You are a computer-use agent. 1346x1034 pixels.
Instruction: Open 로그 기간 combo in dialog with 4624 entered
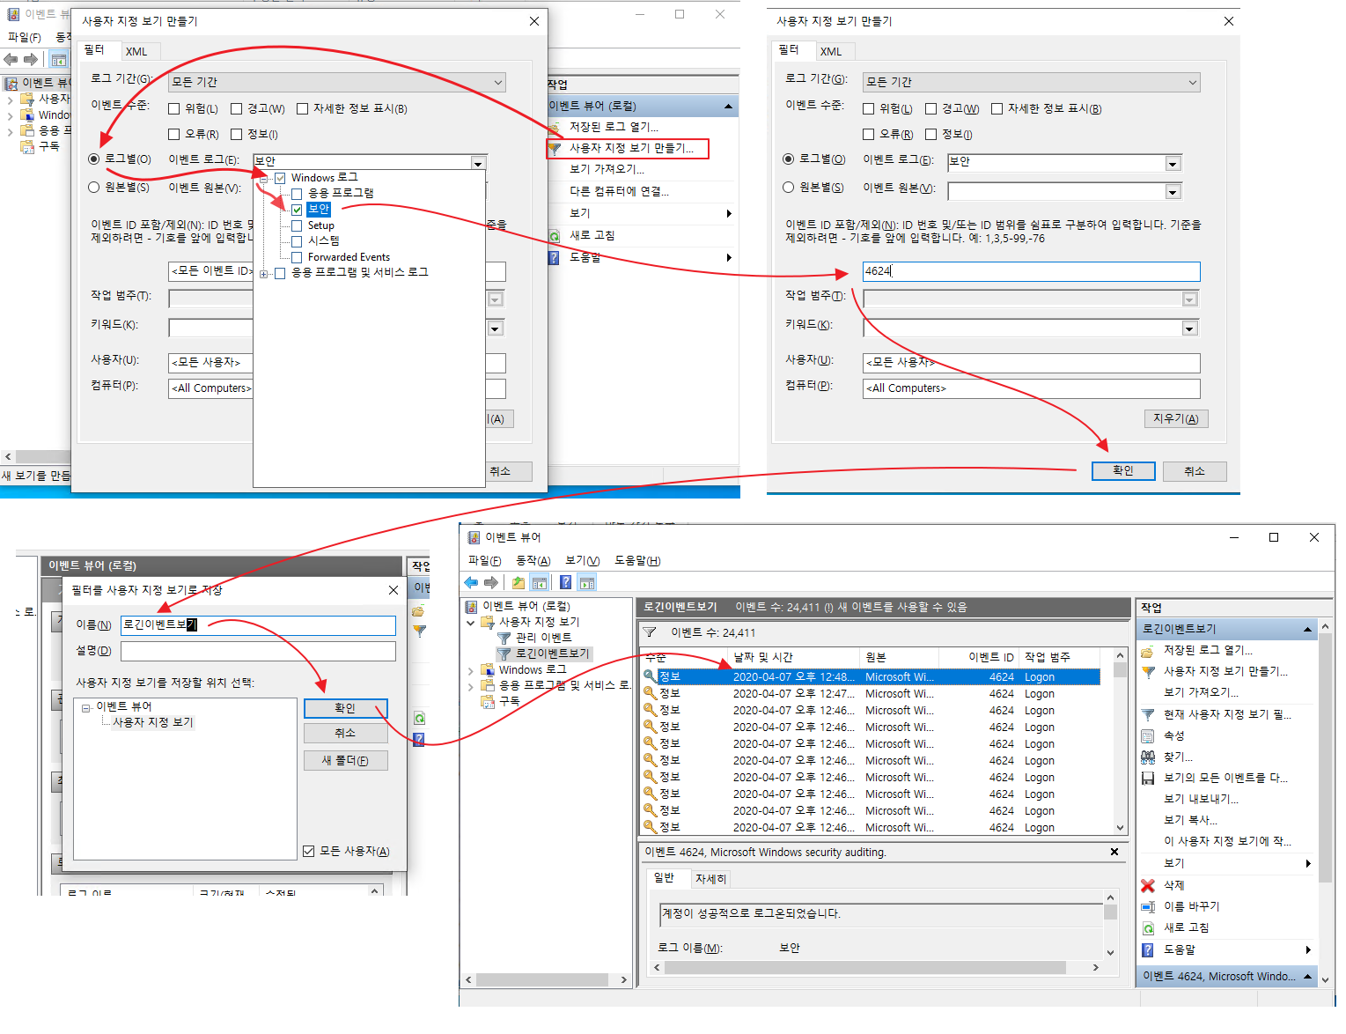pos(1031,82)
